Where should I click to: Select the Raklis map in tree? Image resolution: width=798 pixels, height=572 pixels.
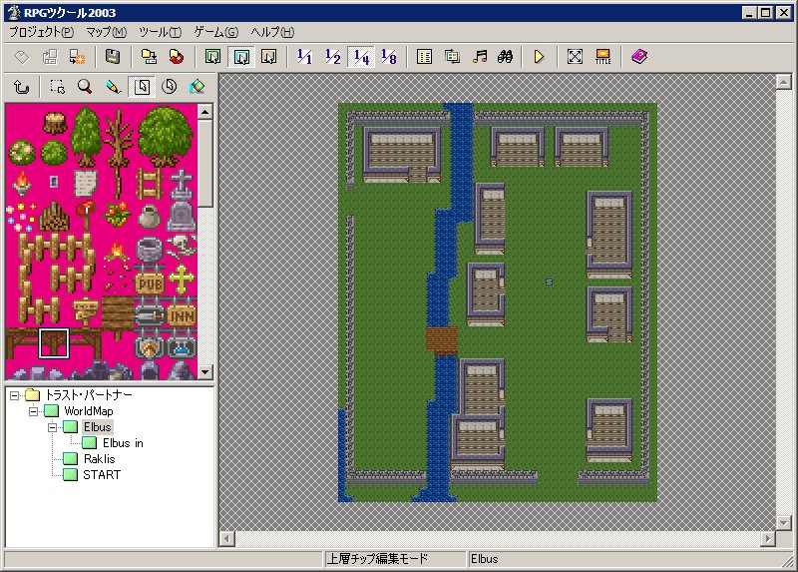(99, 459)
